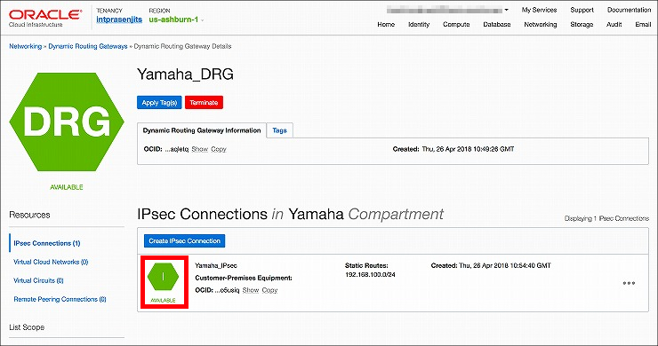This screenshot has width=658, height=346.
Task: Show the DRG OCID
Action: (x=200, y=149)
